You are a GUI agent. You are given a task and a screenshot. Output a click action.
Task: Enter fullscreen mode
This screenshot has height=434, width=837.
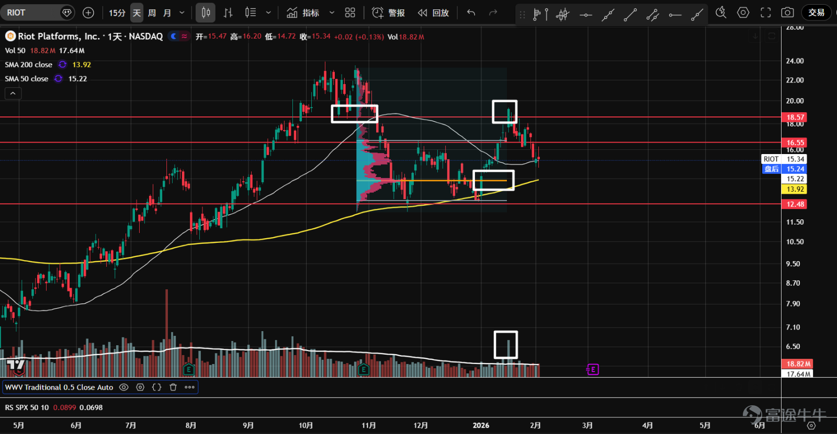[766, 13]
